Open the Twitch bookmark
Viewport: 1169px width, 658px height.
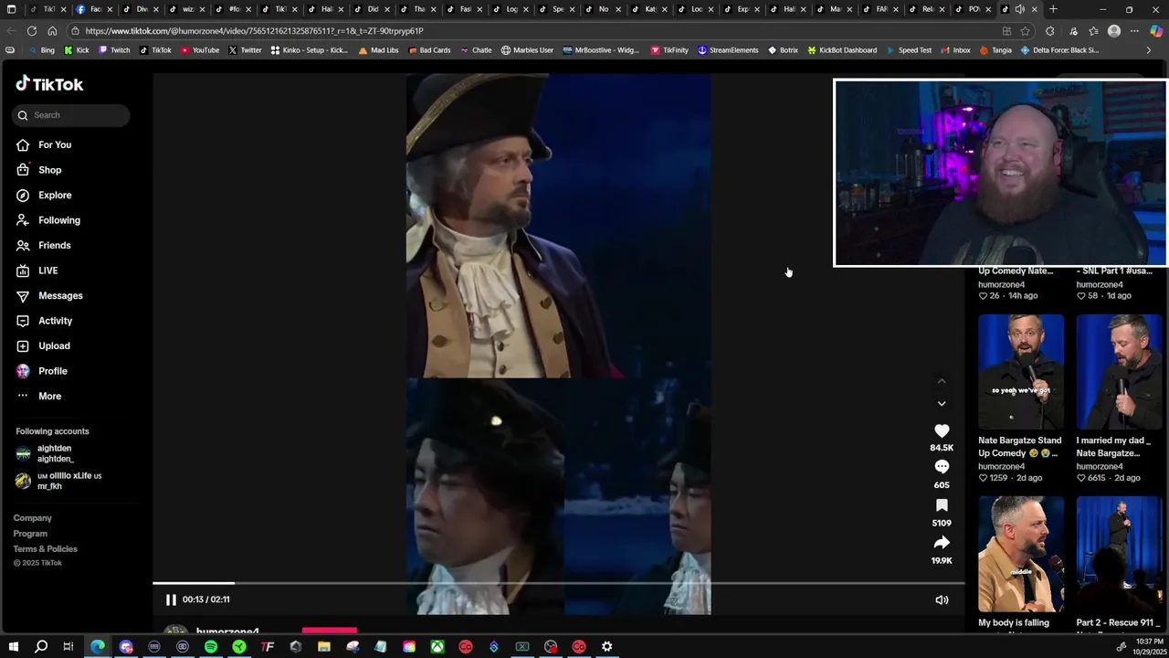tap(114, 50)
